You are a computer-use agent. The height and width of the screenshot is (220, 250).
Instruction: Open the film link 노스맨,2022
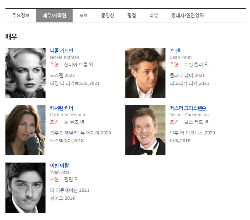point(62,76)
